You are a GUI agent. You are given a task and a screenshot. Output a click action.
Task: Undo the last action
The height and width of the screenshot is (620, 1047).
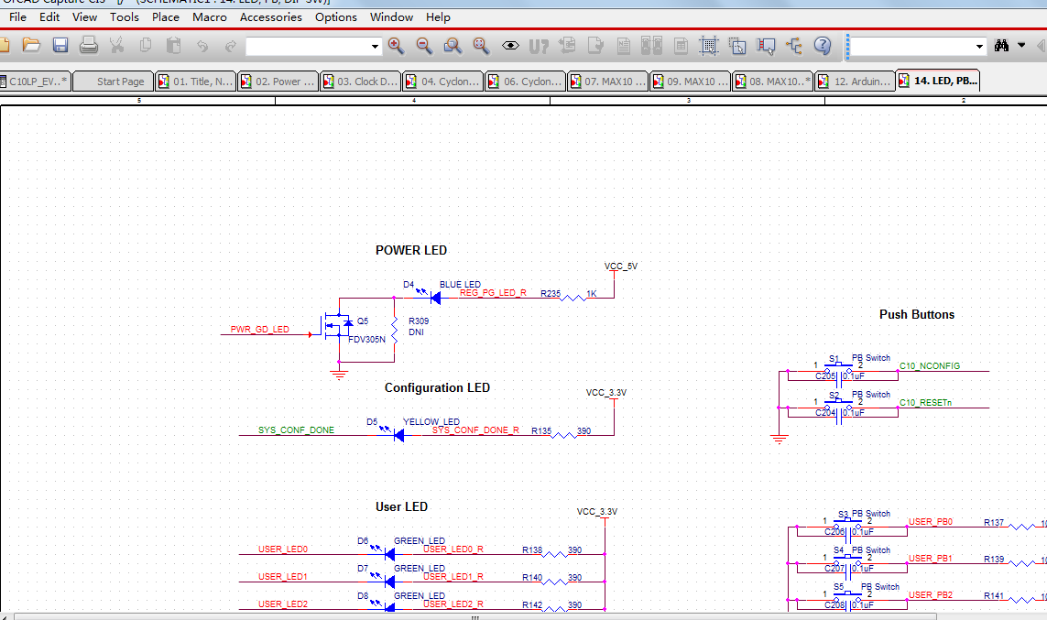(202, 46)
